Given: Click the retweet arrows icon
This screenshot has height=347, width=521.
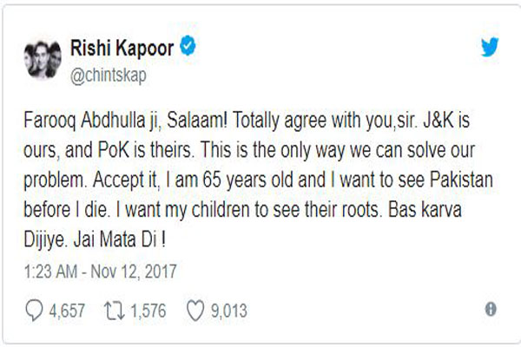Looking at the screenshot, I should click(115, 311).
